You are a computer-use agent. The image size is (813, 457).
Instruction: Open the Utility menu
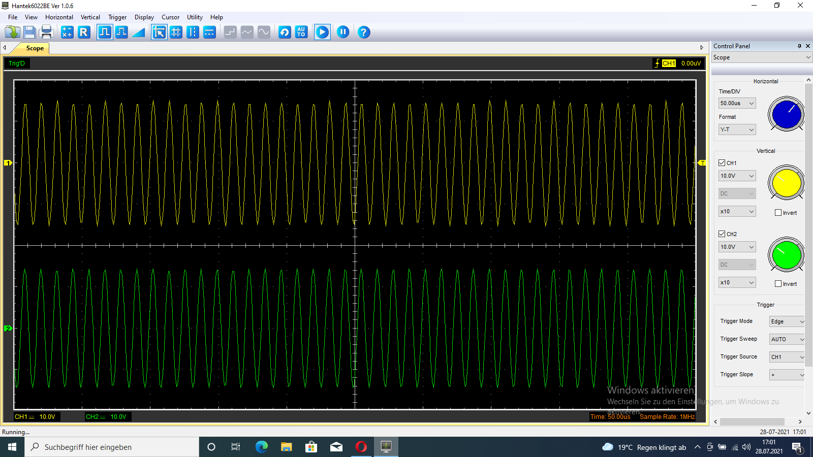tap(195, 17)
